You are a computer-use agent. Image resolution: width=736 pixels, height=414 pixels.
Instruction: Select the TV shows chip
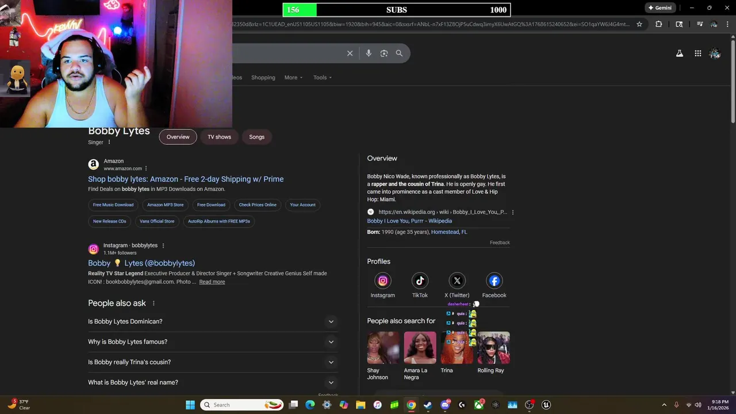pos(219,137)
